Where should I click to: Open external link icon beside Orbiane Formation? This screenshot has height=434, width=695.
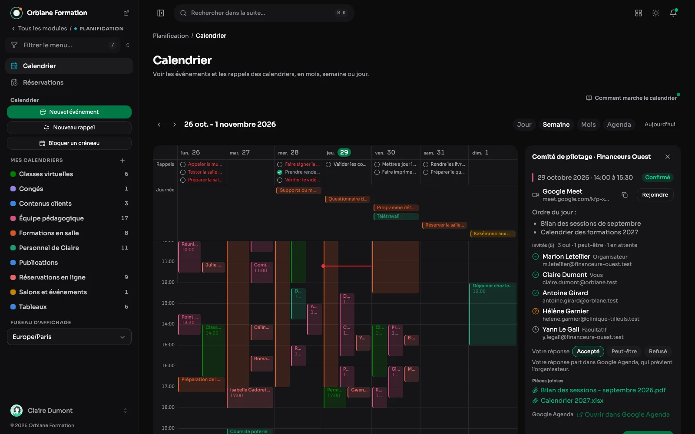126,13
